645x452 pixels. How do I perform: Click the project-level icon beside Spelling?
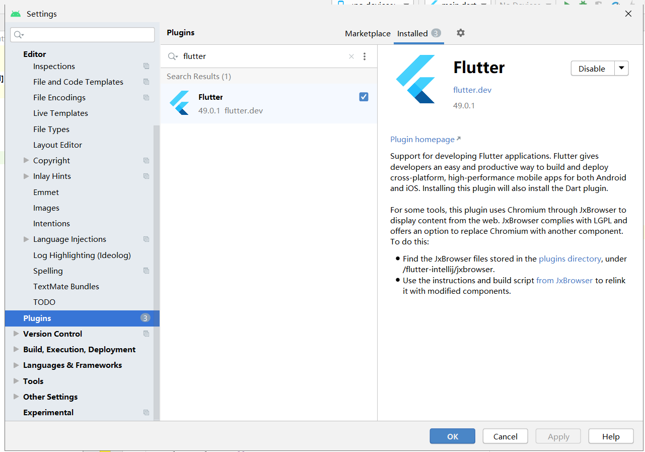(146, 271)
